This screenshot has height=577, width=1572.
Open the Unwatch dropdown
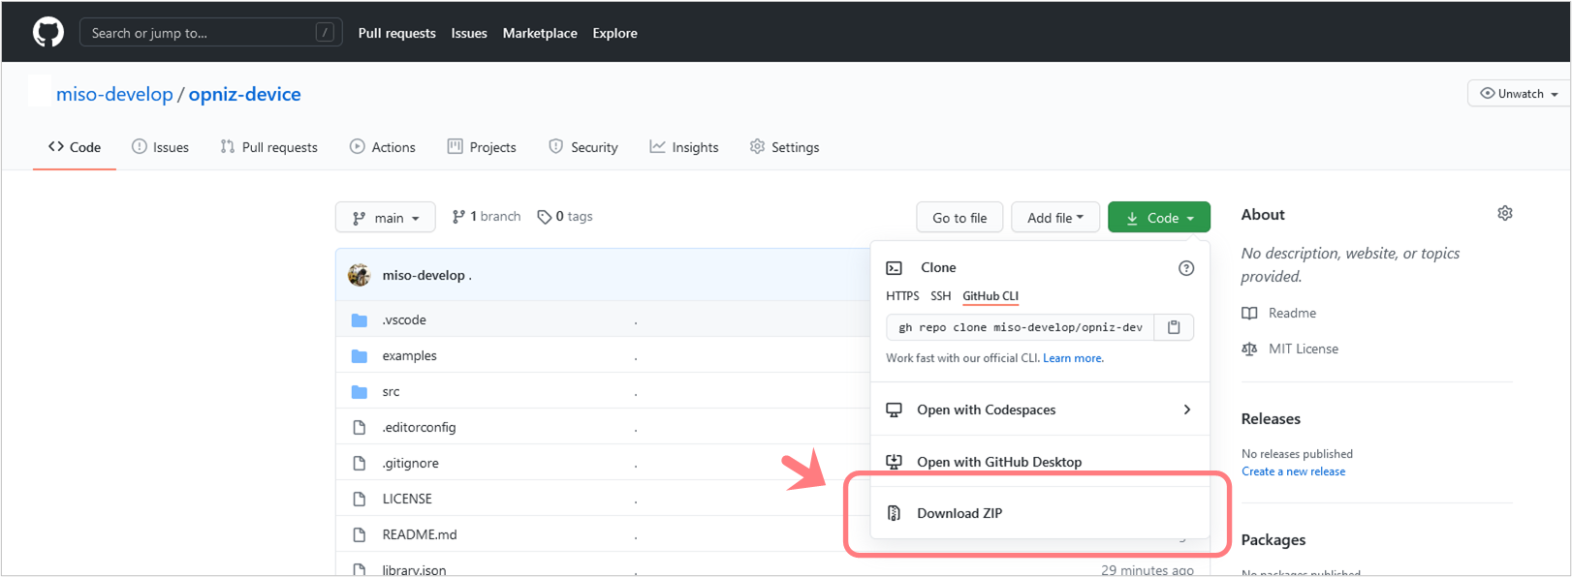(1519, 93)
